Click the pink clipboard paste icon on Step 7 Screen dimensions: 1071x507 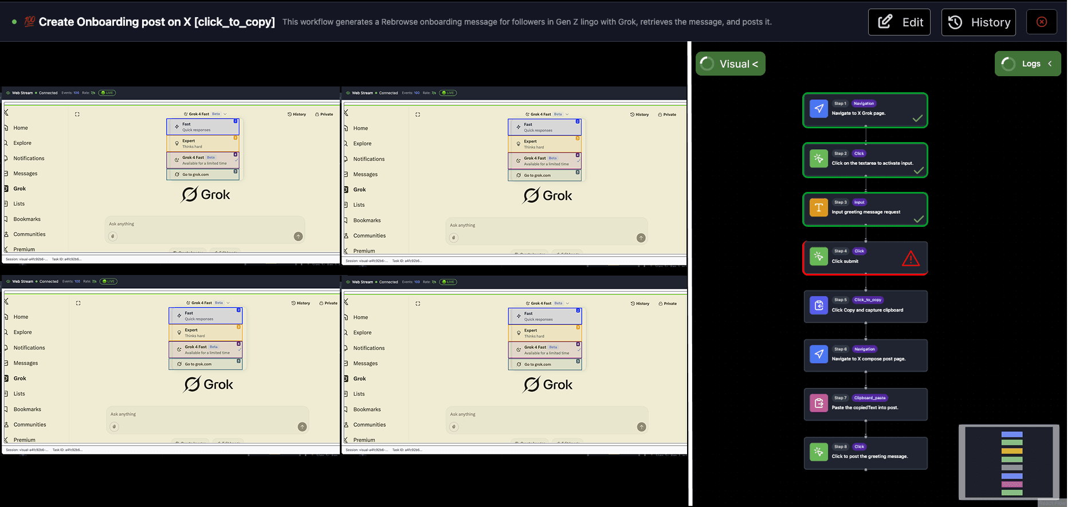[x=819, y=403]
